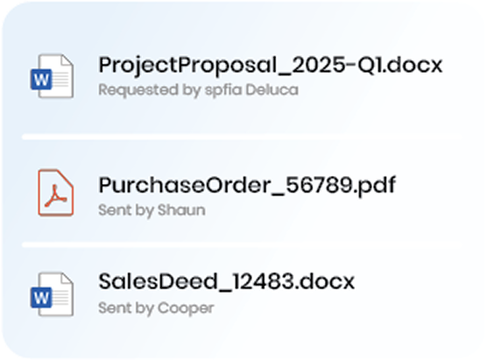Click the folded page corner of PurchaseOrder icon
487x361 pixels.
coord(66,177)
